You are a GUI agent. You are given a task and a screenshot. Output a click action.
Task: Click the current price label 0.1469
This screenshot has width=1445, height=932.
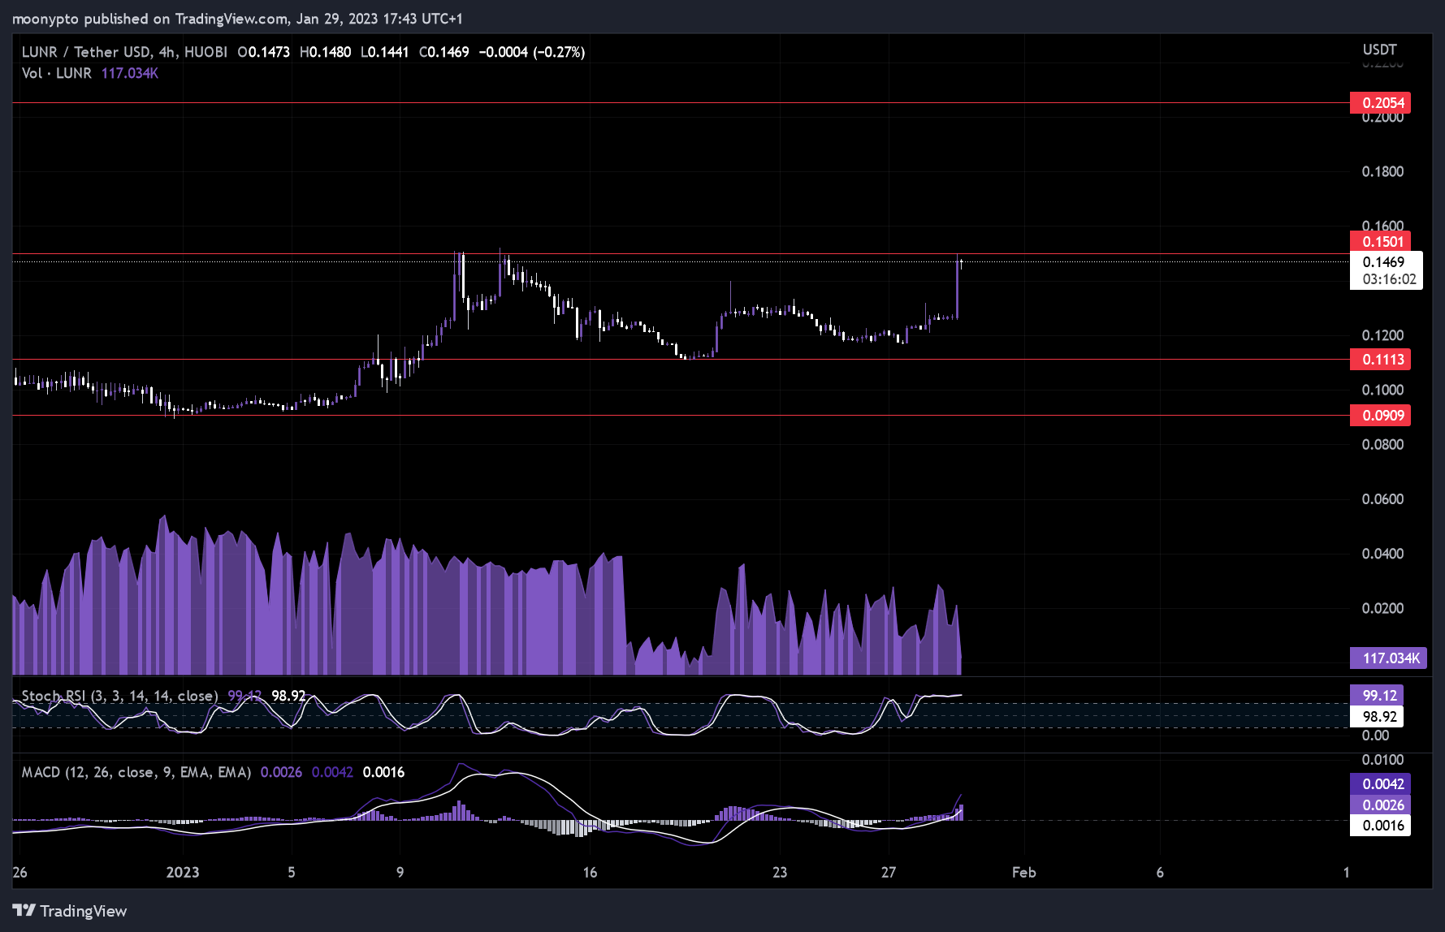pos(1384,261)
